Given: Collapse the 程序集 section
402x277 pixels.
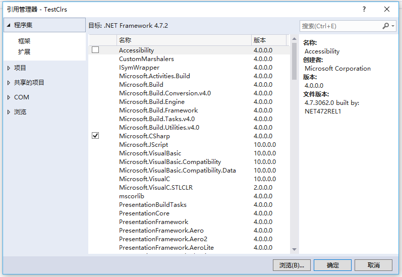Looking at the screenshot, I should pyautogui.click(x=9, y=25).
